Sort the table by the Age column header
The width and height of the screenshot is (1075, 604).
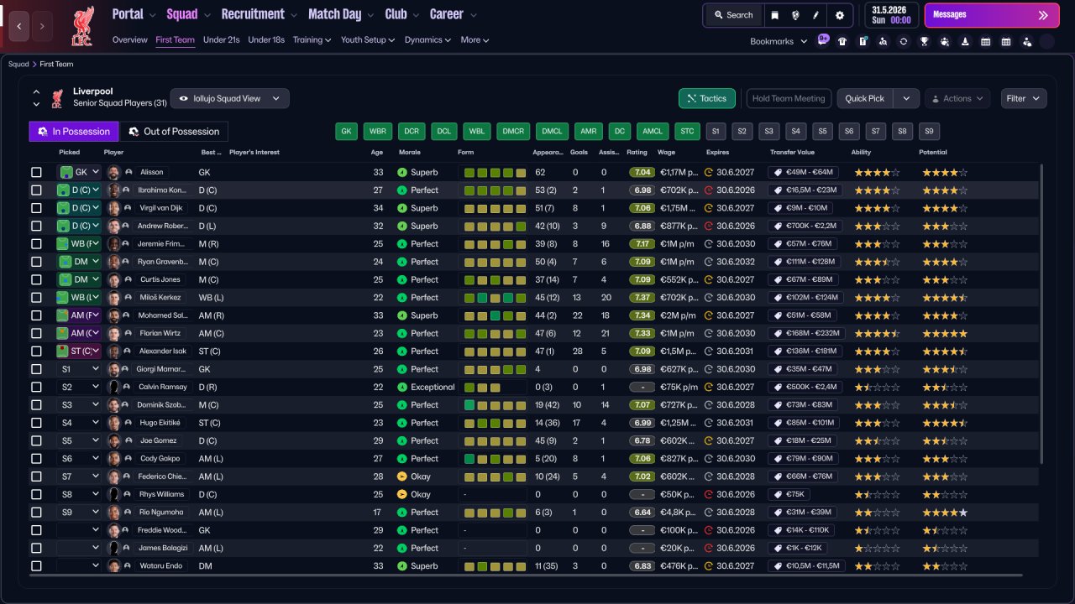click(377, 153)
